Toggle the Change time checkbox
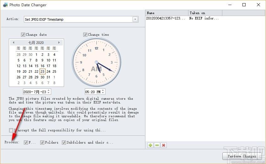Image resolution: width=266 pixels, height=164 pixels. pyautogui.click(x=85, y=34)
